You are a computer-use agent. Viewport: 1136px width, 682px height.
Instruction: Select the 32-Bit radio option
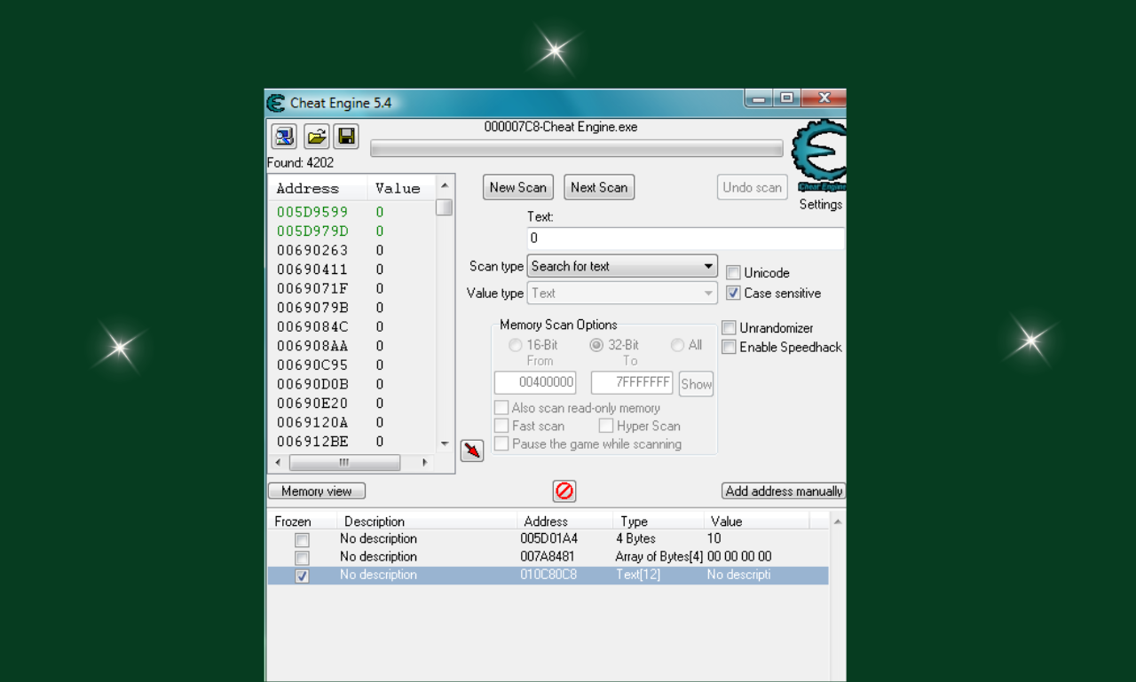596,345
